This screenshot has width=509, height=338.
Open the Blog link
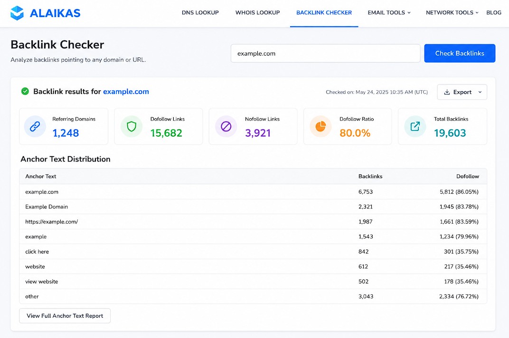[494, 13]
